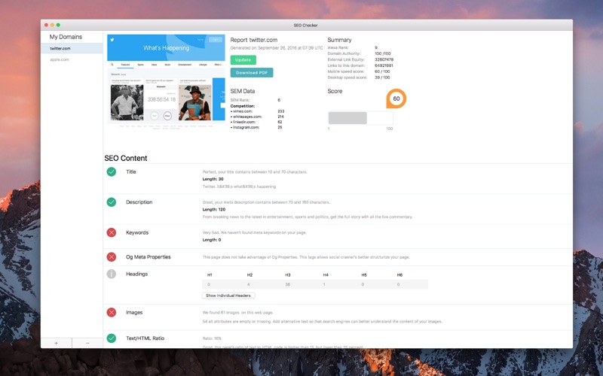Click the External Link Equity label
The width and height of the screenshot is (603, 376).
(346, 60)
